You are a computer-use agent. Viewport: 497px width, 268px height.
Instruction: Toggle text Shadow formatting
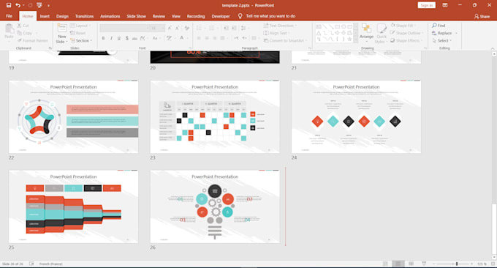click(x=126, y=38)
